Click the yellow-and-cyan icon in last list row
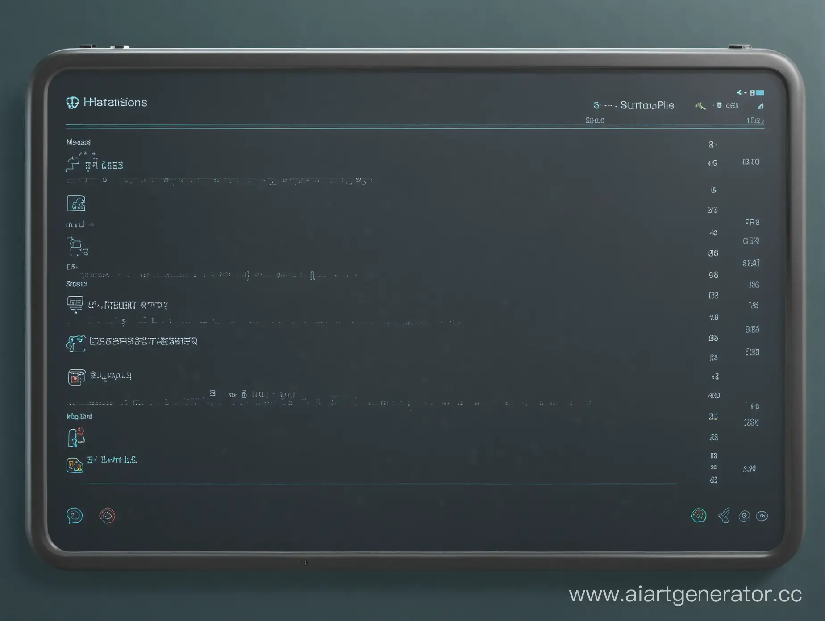Image resolution: width=825 pixels, height=621 pixels. (75, 465)
